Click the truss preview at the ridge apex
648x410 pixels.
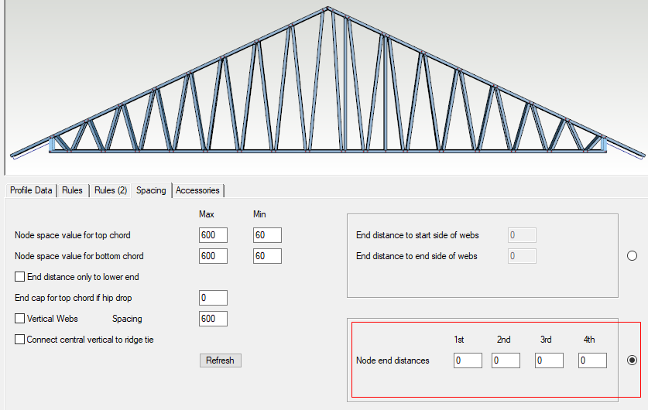[327, 10]
